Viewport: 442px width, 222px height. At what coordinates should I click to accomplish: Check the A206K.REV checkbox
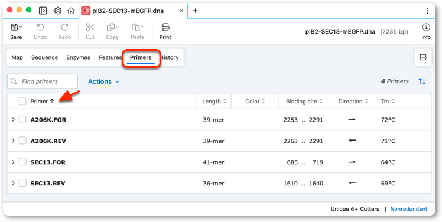coord(22,141)
